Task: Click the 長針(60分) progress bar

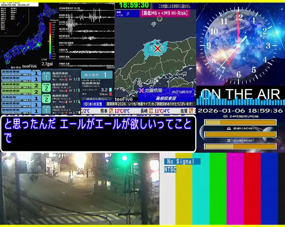Action: coord(240,134)
